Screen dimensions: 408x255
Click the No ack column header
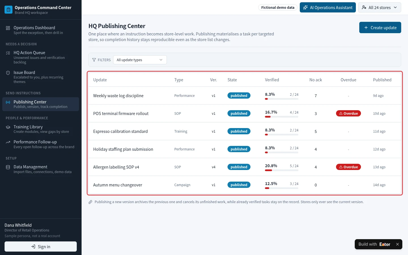pyautogui.click(x=316, y=80)
